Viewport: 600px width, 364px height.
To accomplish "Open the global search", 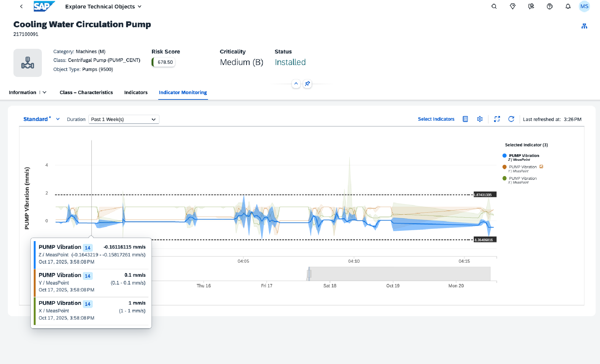I will point(494,6).
